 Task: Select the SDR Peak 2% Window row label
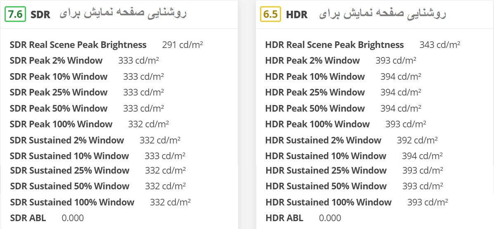coord(56,61)
